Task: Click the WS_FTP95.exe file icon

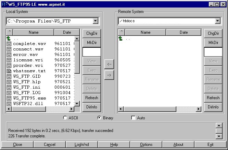Action: click(9, 98)
